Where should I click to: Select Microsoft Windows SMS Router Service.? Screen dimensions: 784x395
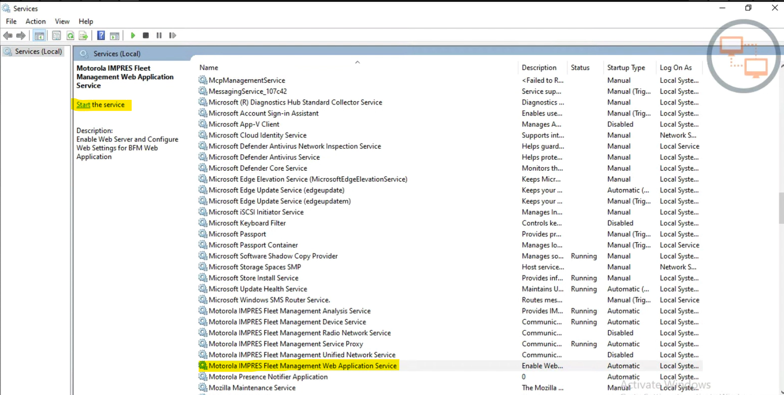point(269,300)
